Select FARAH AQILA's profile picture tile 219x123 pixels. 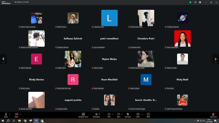pyautogui.click(x=73, y=18)
